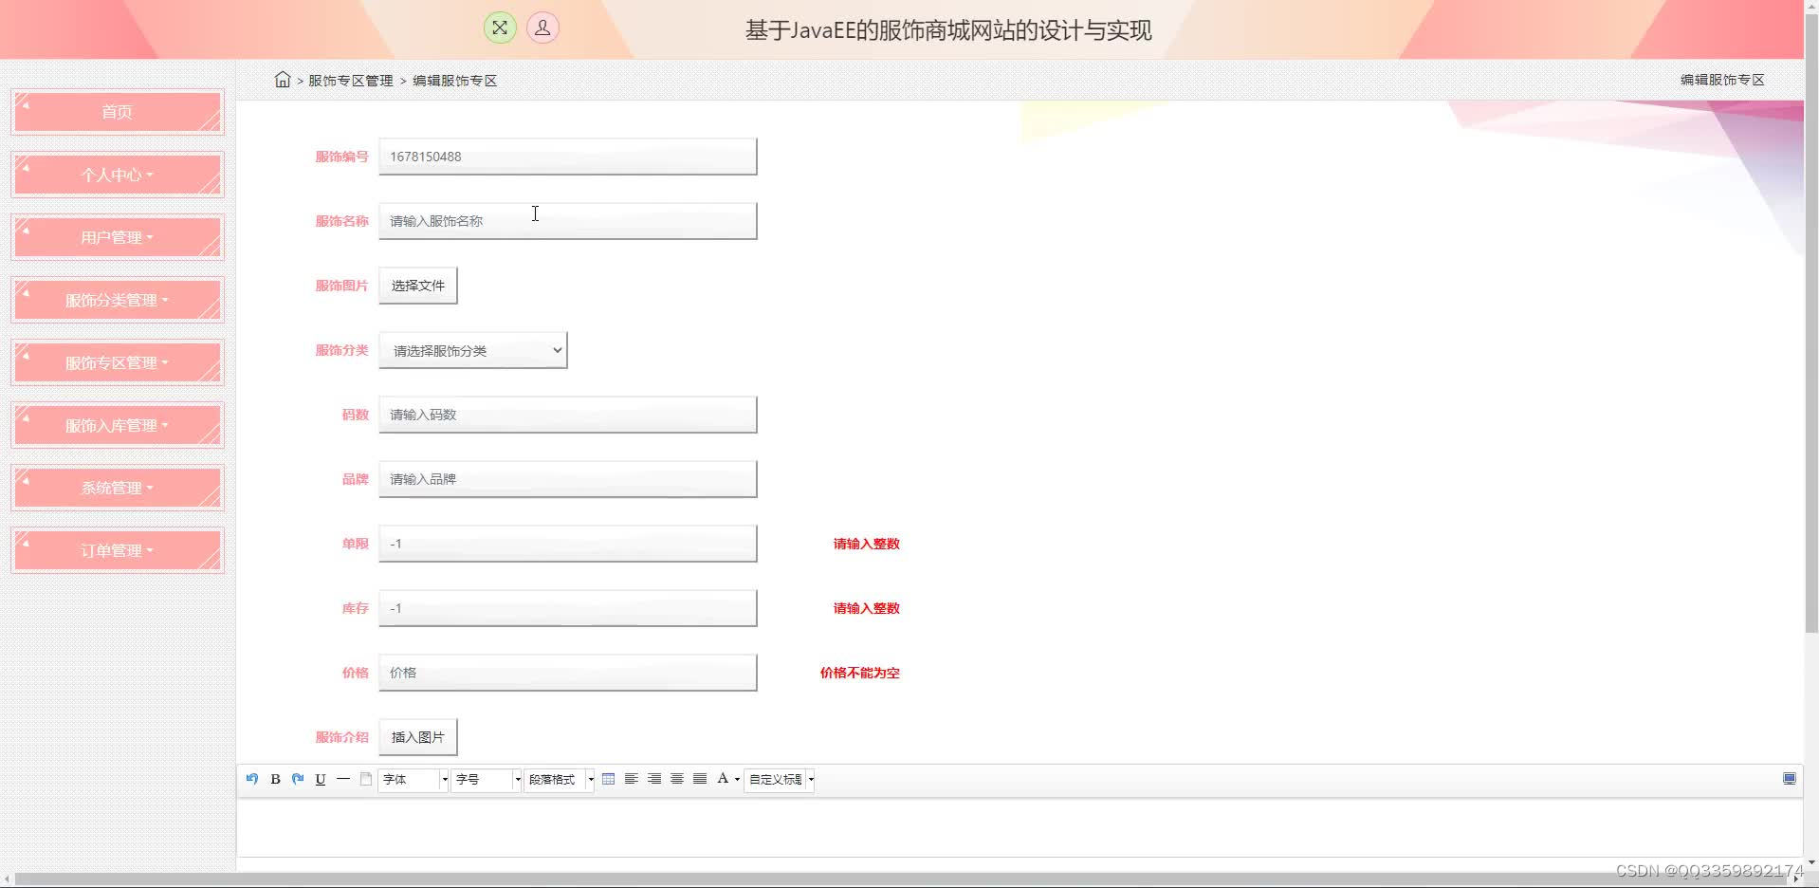Click the blank document icon in editor toolbar
The height and width of the screenshot is (888, 1819).
(366, 779)
